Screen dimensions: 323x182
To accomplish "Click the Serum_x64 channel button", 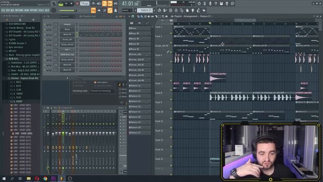I will click(67, 39).
